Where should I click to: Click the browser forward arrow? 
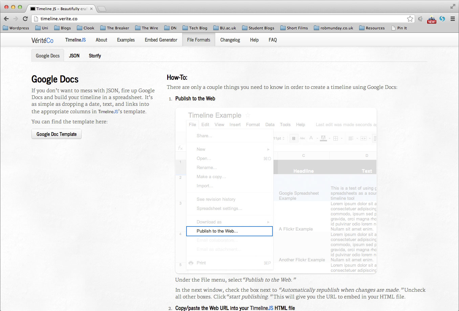click(x=16, y=19)
